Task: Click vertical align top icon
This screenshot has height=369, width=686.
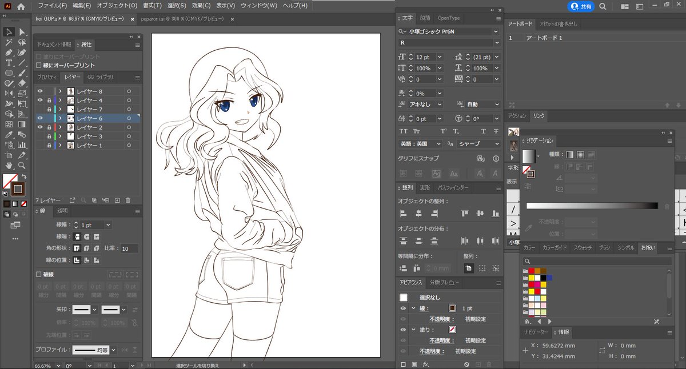Action: (x=465, y=213)
